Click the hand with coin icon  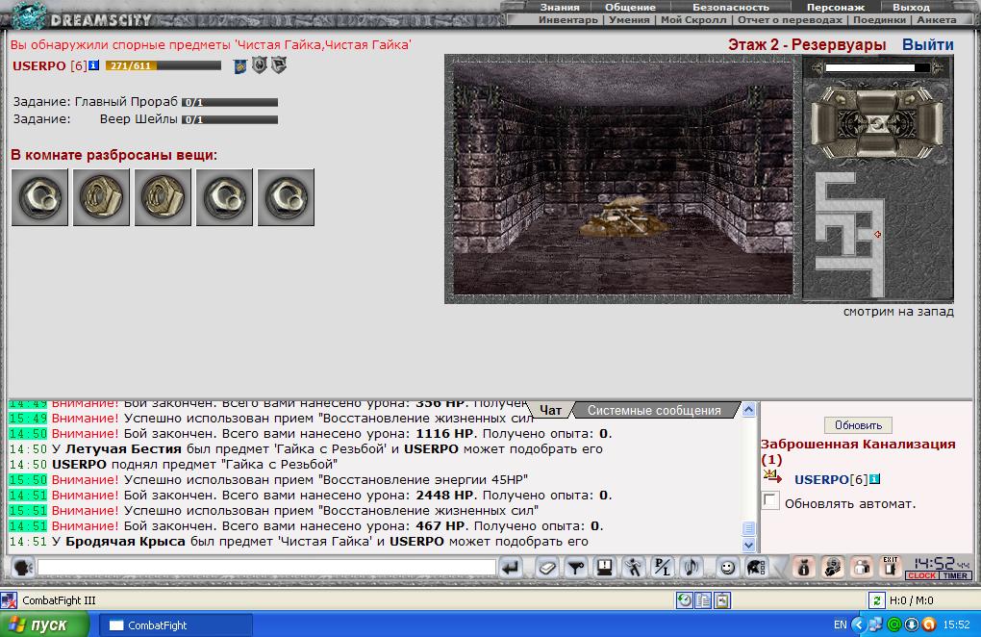click(833, 568)
